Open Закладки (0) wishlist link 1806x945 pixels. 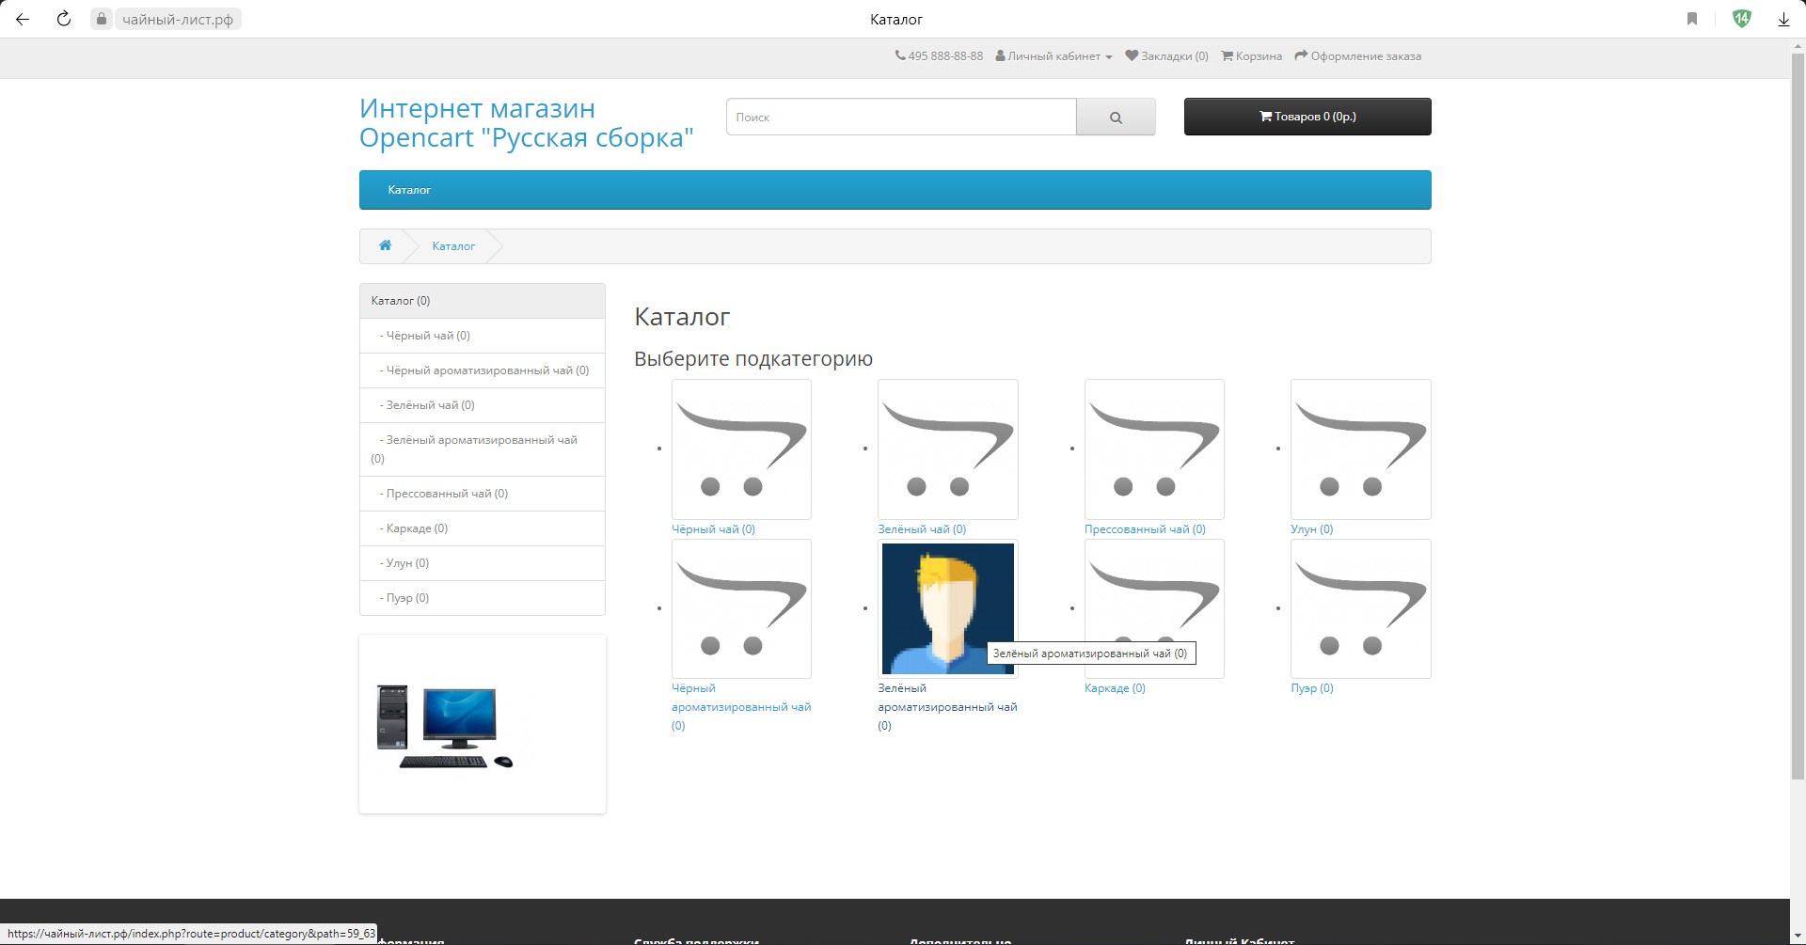1167,56
